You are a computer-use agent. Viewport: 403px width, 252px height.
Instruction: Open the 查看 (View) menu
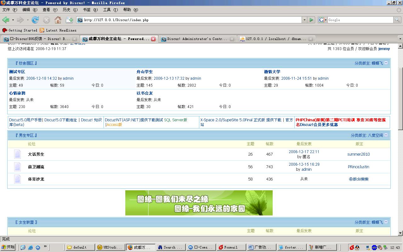pyautogui.click(x=50, y=10)
